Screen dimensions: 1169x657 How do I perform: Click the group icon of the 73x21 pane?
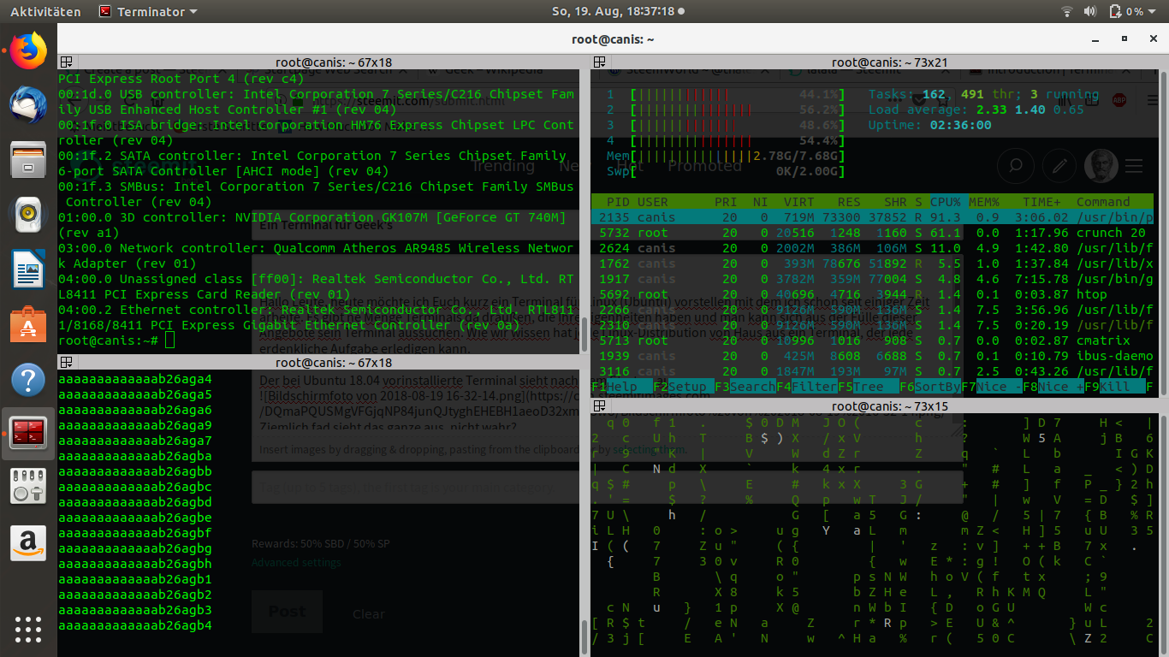[599, 62]
